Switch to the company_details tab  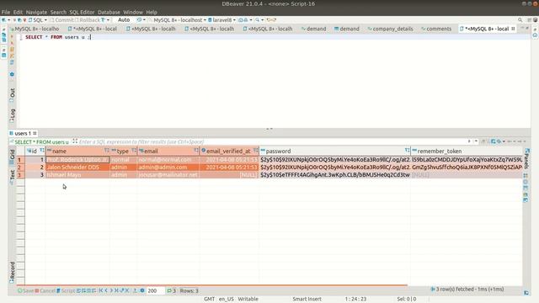(390, 29)
